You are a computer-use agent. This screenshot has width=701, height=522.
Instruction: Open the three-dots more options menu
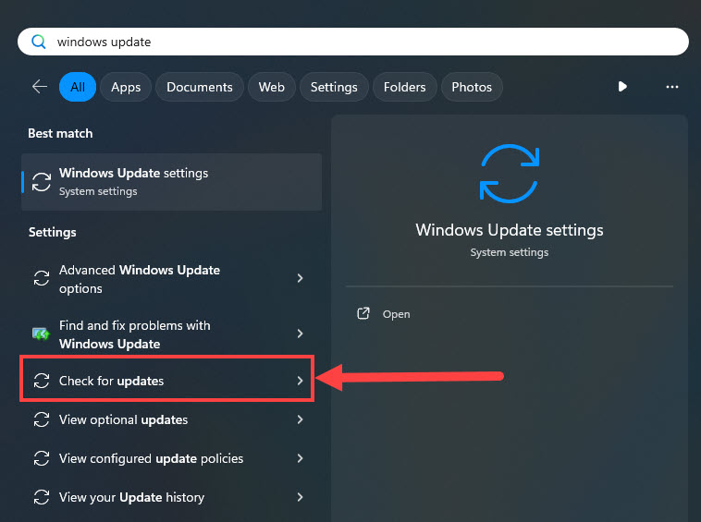click(672, 87)
